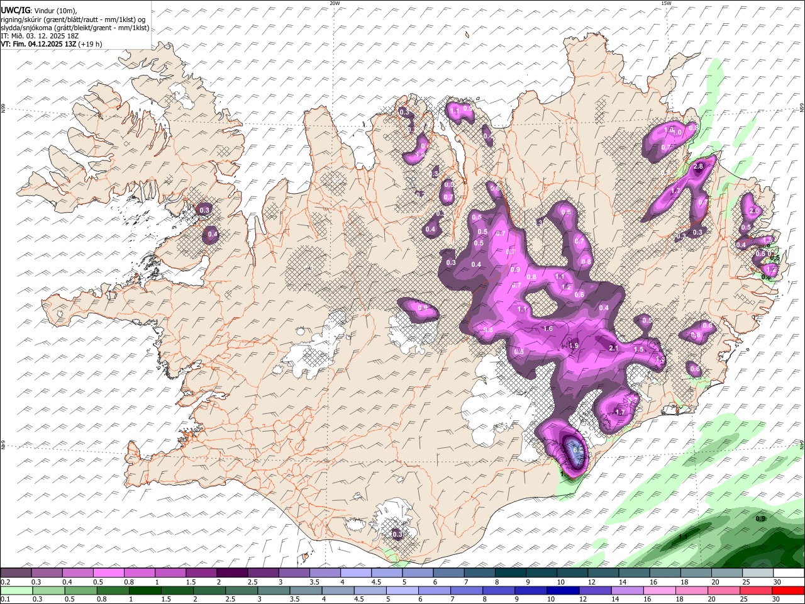Click the rain legend label '0.1'
Viewport: 805px width, 604px height.
6,600
